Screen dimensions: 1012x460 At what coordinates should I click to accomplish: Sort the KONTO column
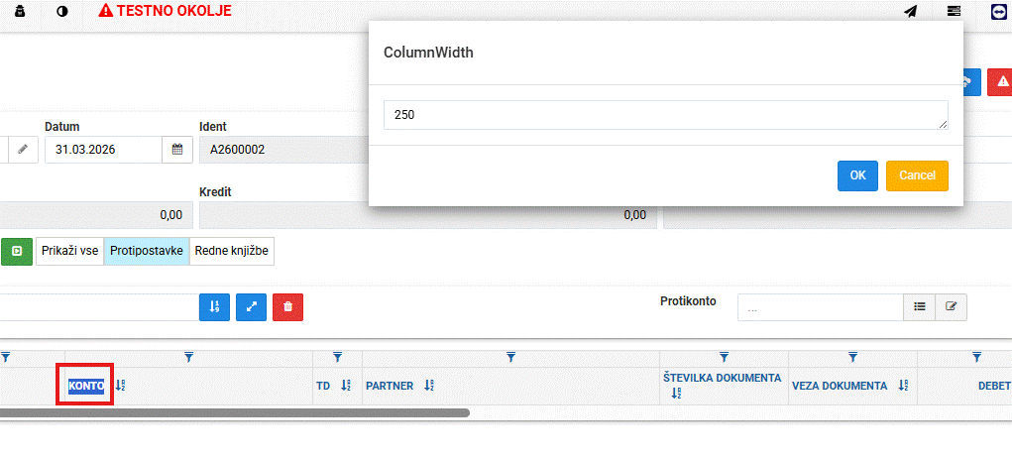tap(120, 386)
